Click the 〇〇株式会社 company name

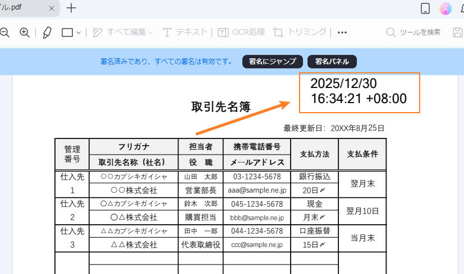point(134,191)
